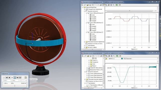Collapse the Сила:2 node in the upper tree

(87, 23)
